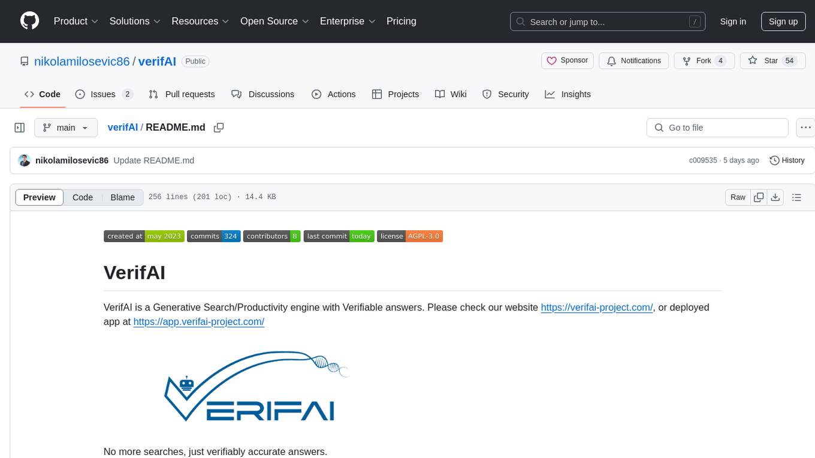Open the commit author nikolamilosevic86 link
The image size is (815, 458).
pyautogui.click(x=72, y=161)
